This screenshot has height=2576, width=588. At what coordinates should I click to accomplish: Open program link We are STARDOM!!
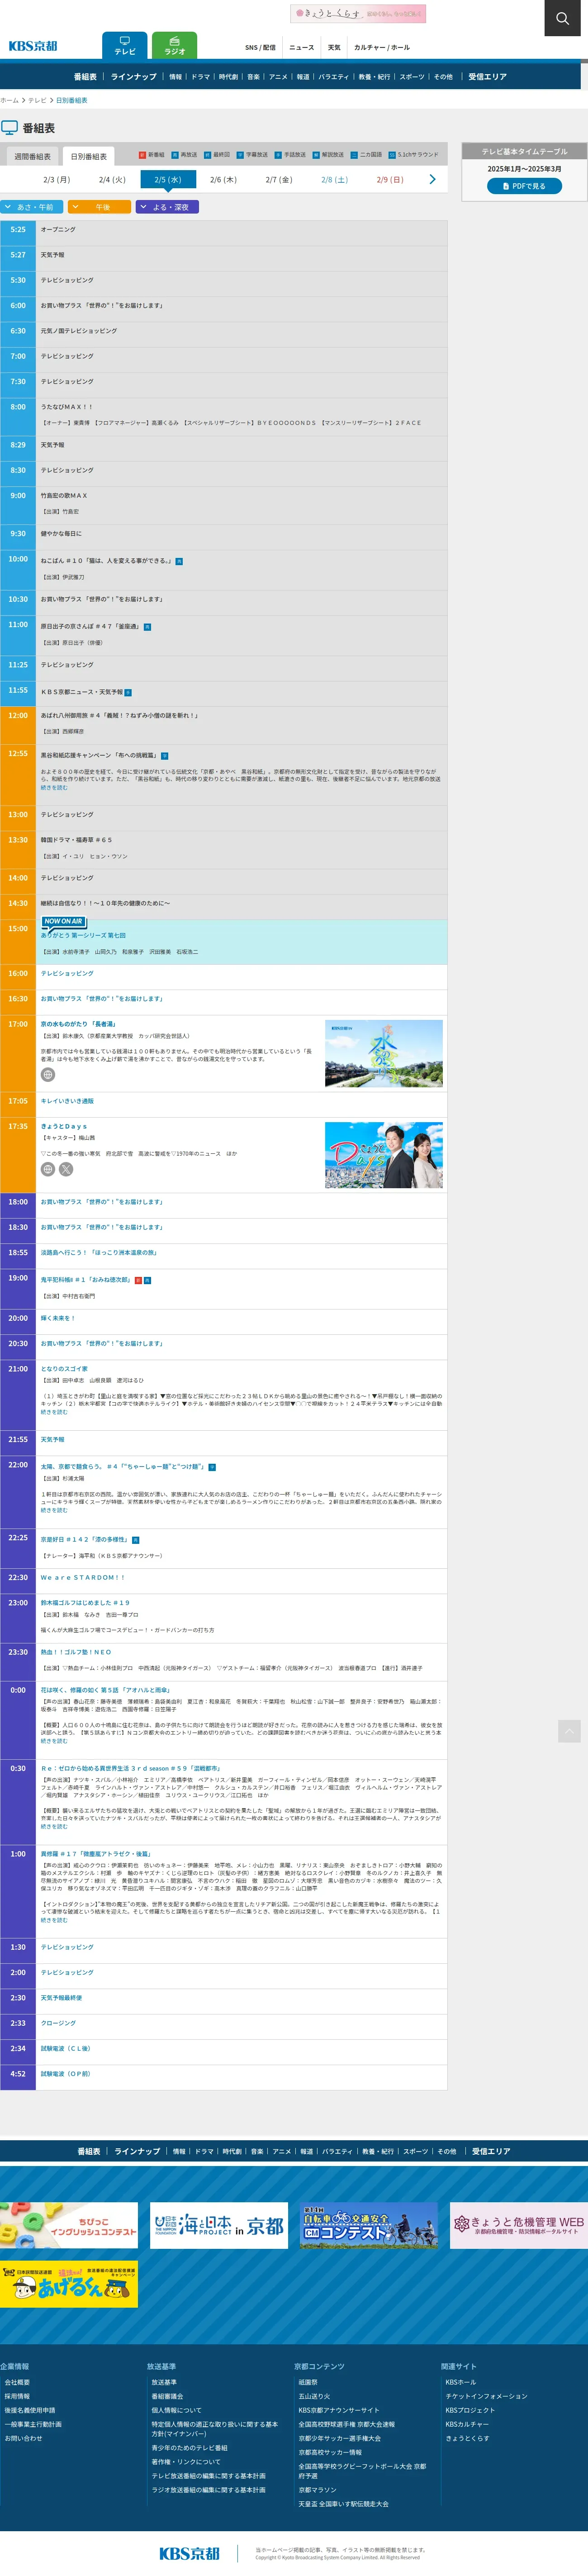click(x=83, y=1578)
